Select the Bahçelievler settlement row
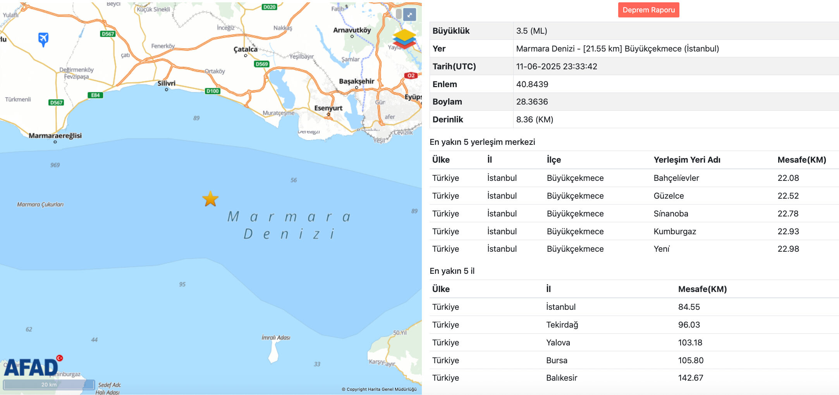 pos(676,178)
